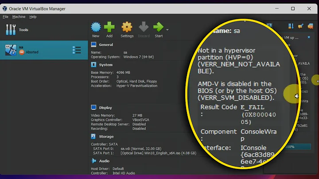Screen dimensions: 319x179
Task: Click the sa.vdi SATA Port 0 entry
Action: pos(141,149)
